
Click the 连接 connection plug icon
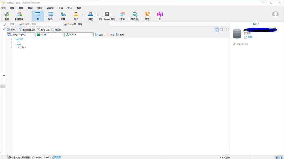coord(7,16)
